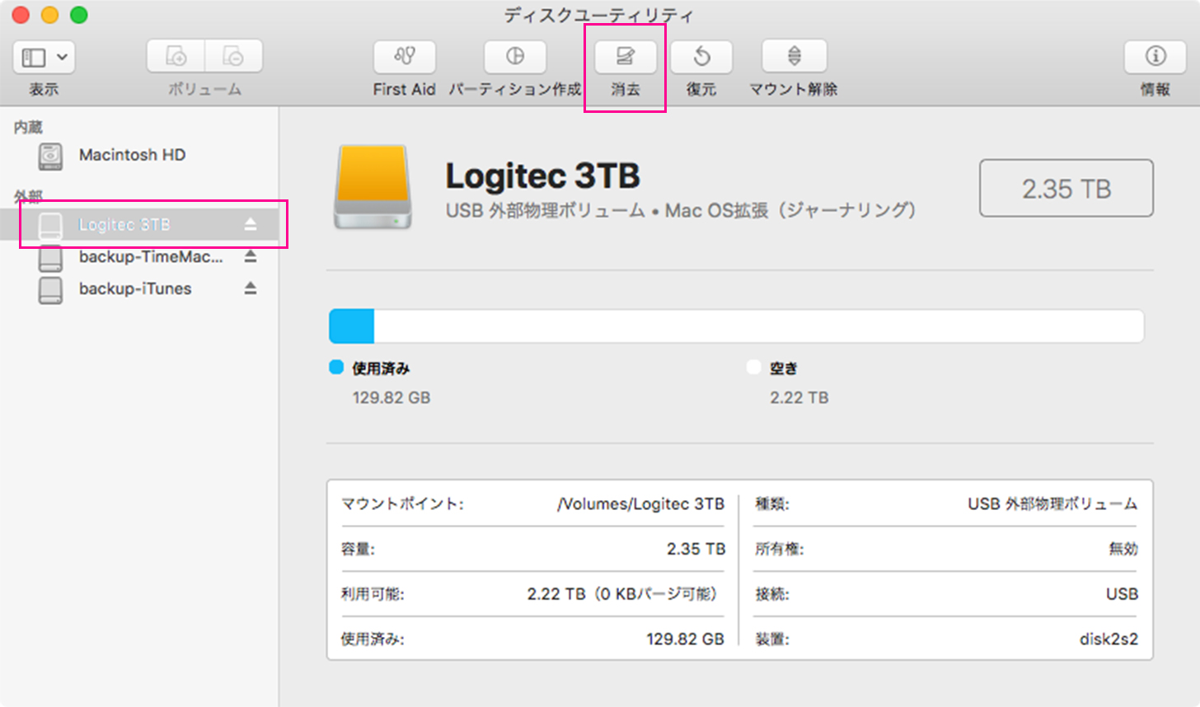Image resolution: width=1200 pixels, height=707 pixels.
Task: Click the capacity row value 2.35 TB
Action: coord(696,549)
